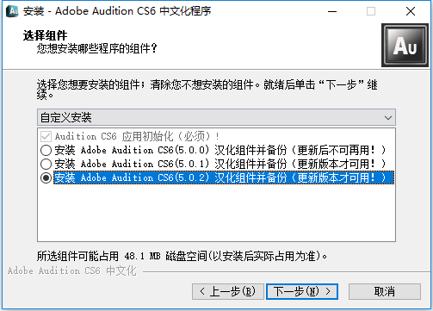
Task: Expand the chevron arrow of install type dropdown
Action: tap(388, 118)
